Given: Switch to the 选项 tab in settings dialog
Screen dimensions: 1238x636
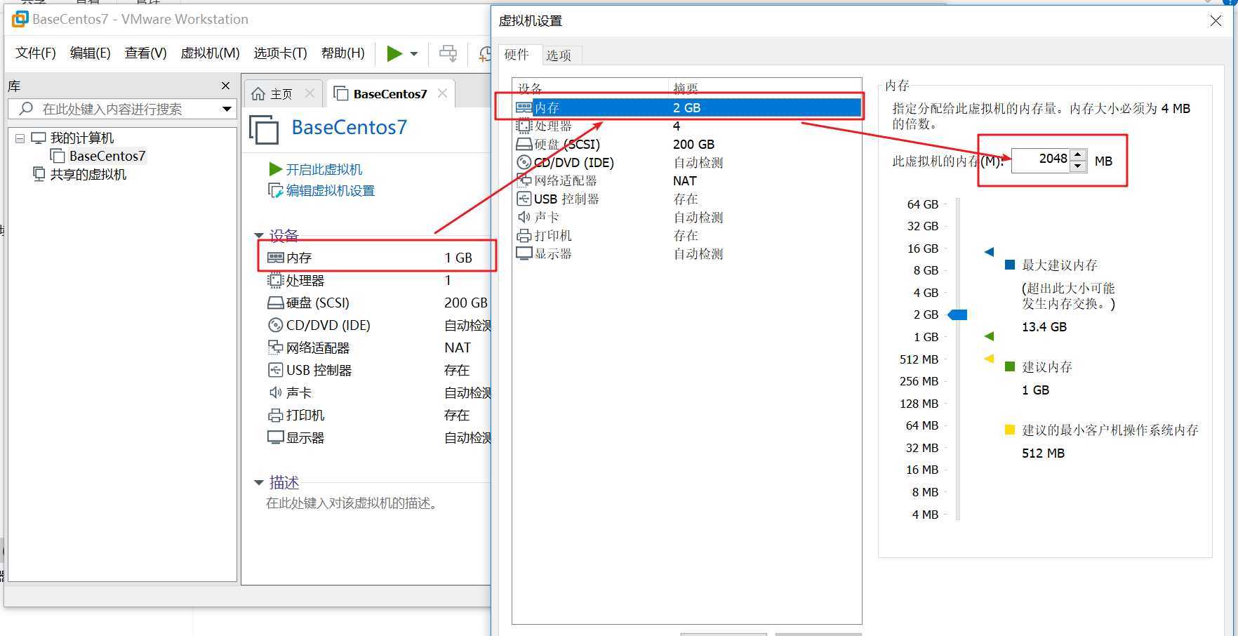Looking at the screenshot, I should (x=559, y=55).
